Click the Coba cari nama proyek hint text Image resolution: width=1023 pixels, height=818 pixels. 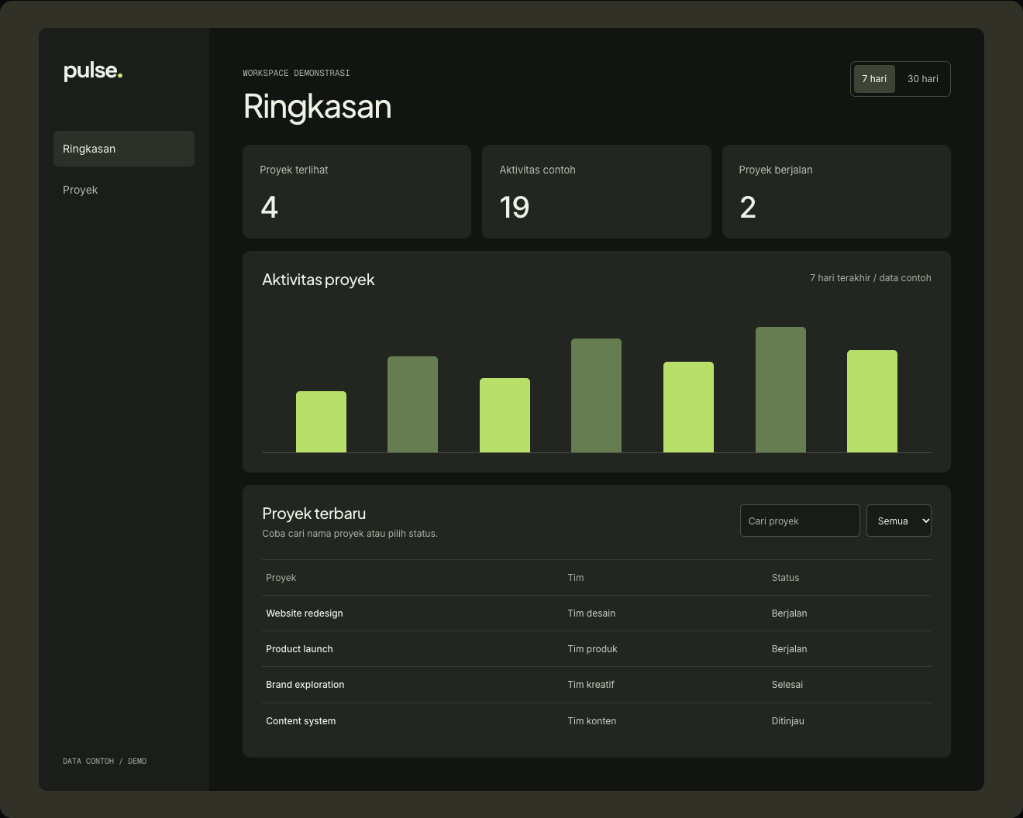coord(350,534)
